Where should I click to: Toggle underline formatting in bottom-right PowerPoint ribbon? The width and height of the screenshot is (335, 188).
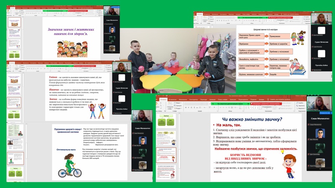[191, 108]
